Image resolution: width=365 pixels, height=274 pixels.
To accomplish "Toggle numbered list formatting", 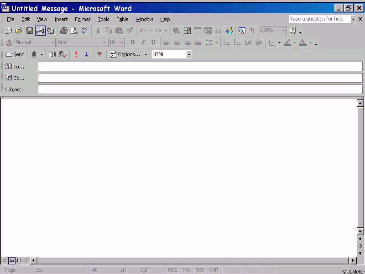I will 227,42.
